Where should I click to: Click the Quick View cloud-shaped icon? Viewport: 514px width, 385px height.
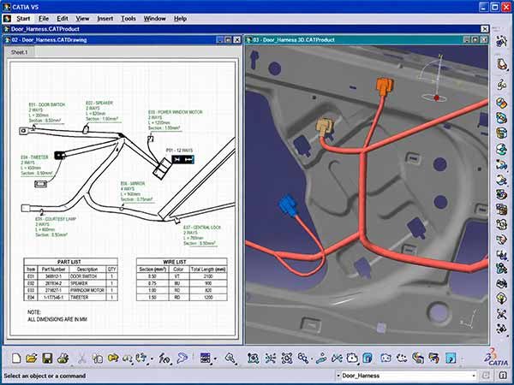(x=352, y=358)
